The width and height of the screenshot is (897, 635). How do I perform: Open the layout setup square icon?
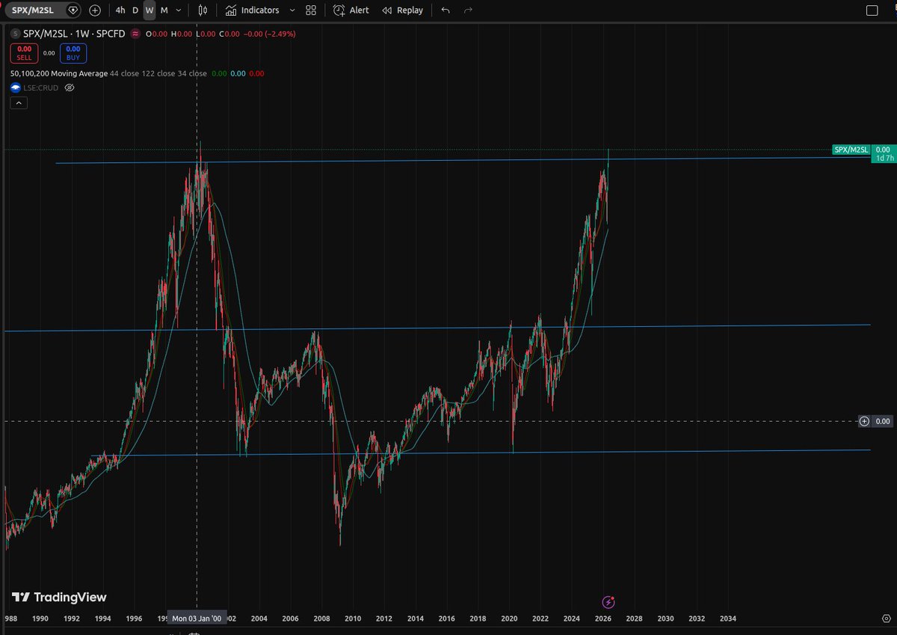click(x=871, y=10)
